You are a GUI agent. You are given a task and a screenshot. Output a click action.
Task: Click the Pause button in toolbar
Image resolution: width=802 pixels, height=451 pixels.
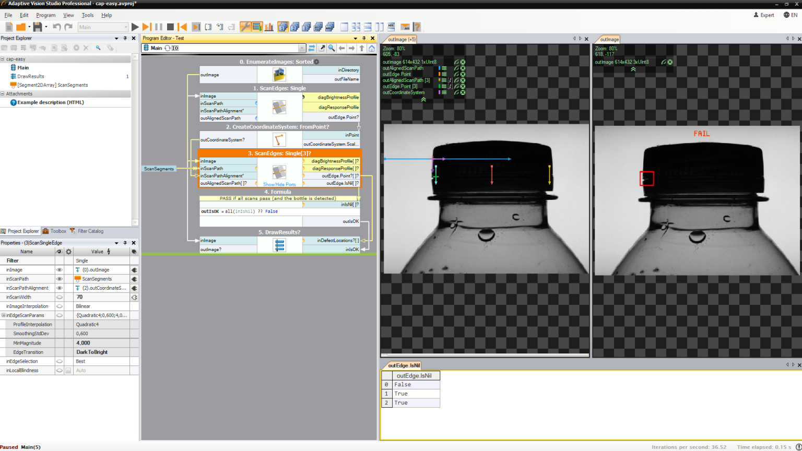(x=159, y=27)
